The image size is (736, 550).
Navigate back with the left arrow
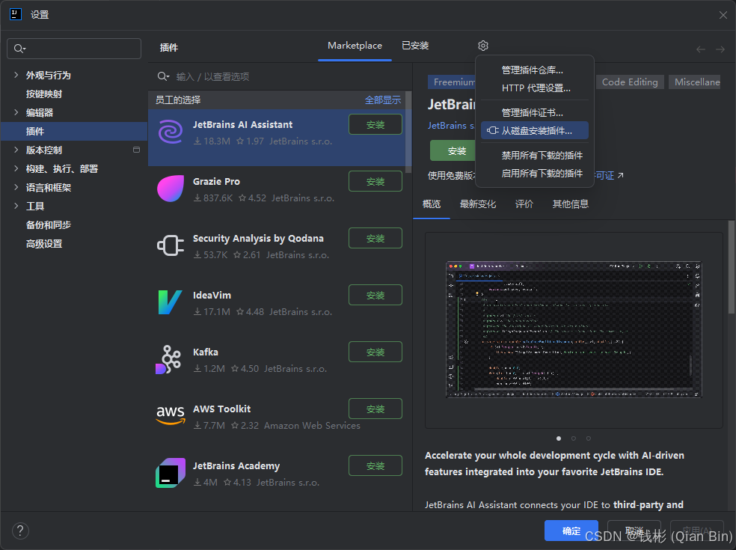click(x=701, y=49)
